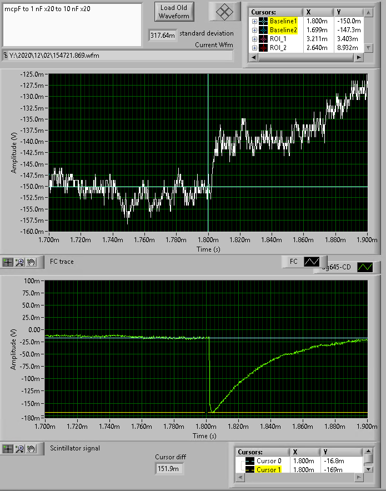Click ROI_1 Y value 3.403m
The height and width of the screenshot is (491, 386).
click(x=348, y=39)
